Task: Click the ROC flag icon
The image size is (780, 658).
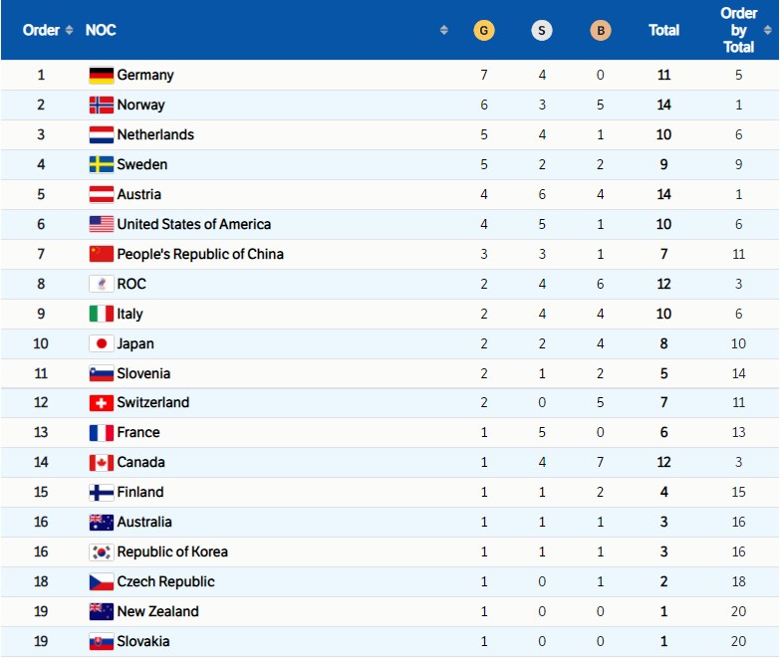Action: coord(101,284)
